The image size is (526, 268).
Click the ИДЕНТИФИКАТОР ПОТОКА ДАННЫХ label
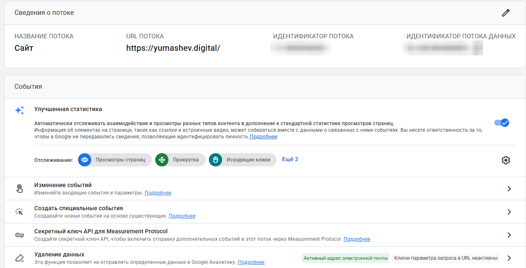461,36
